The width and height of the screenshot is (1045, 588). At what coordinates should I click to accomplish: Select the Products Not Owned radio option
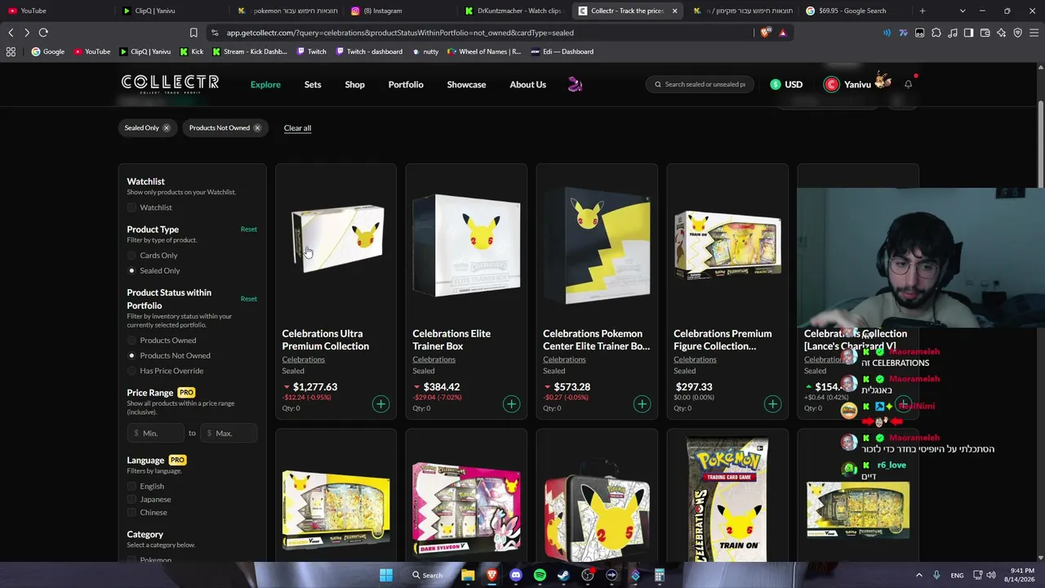131,355
